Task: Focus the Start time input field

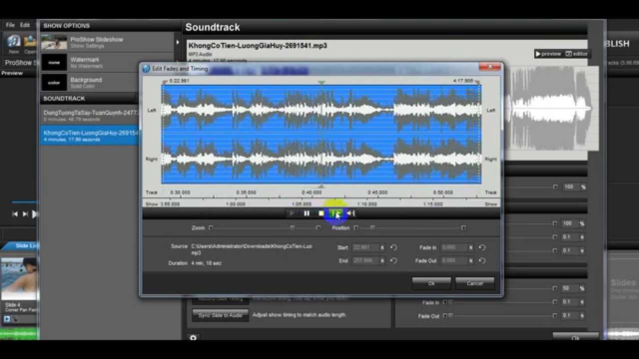Action: pos(368,247)
